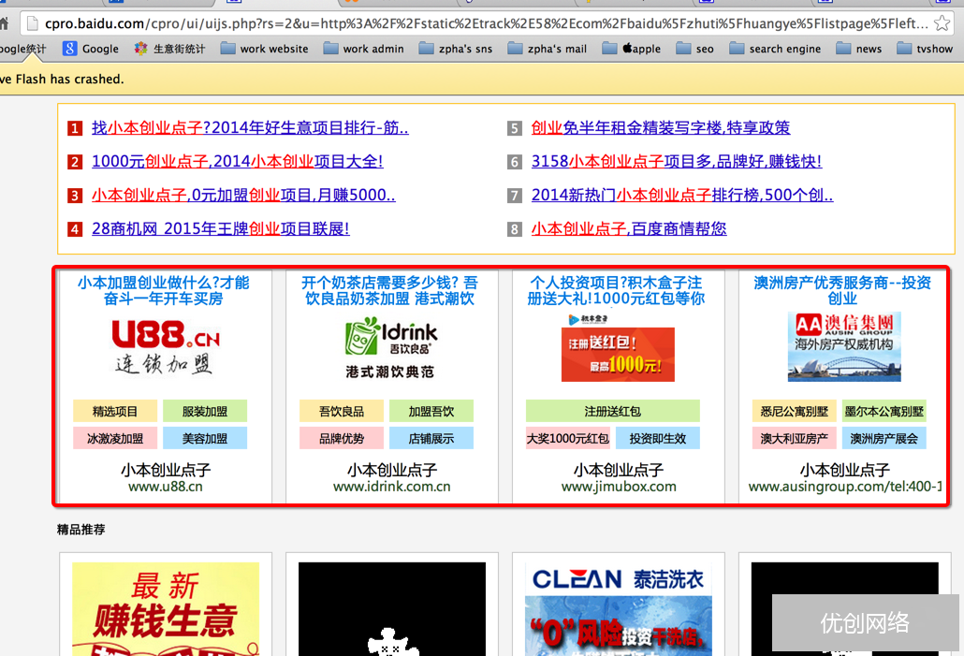Viewport: 964px width, 656px height.
Task: Click the 吾饮良品 tag button
Action: pos(342,412)
